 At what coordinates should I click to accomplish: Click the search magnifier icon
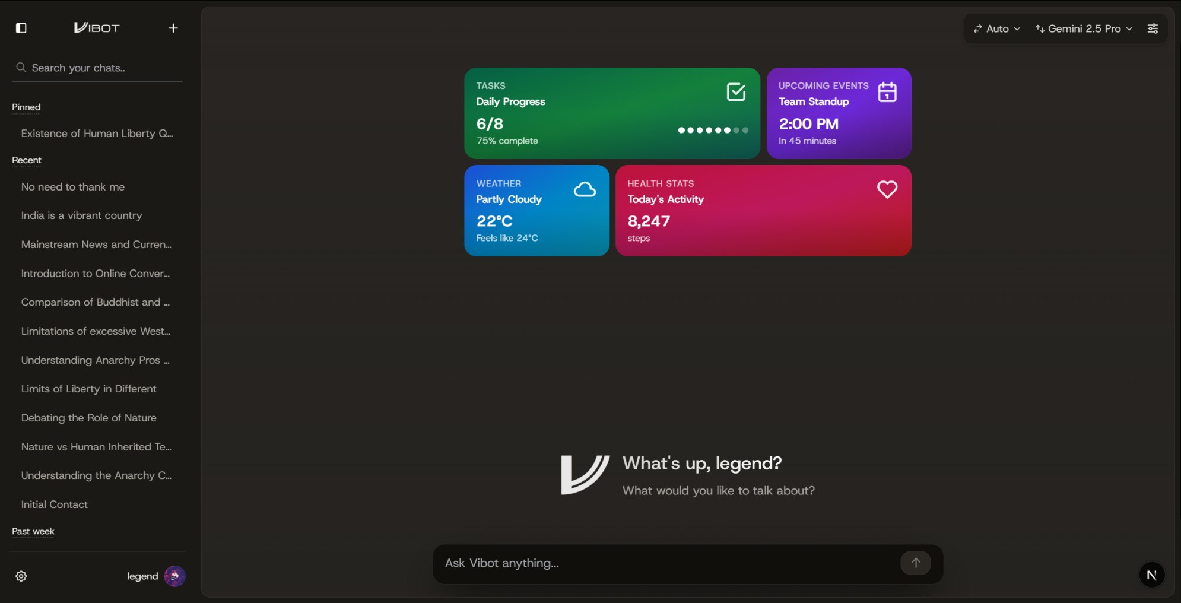tap(21, 68)
